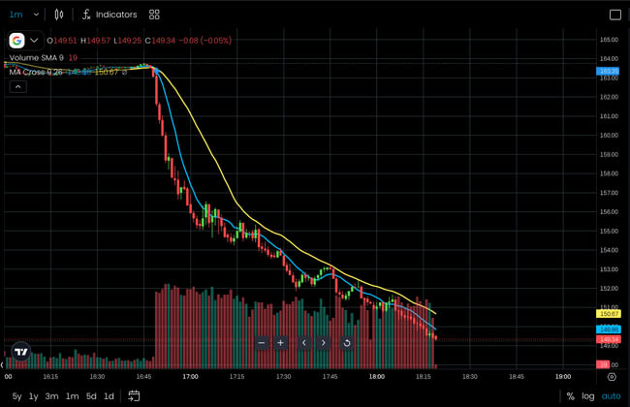The width and height of the screenshot is (630, 407).
Task: Click the TradingView logo
Action: pos(20,352)
